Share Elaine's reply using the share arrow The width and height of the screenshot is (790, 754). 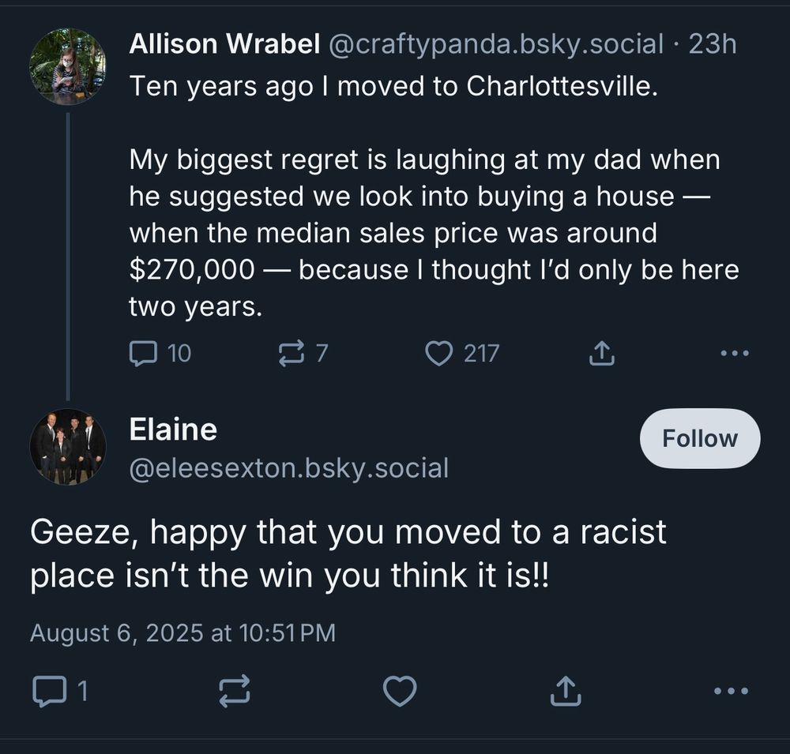click(x=566, y=690)
